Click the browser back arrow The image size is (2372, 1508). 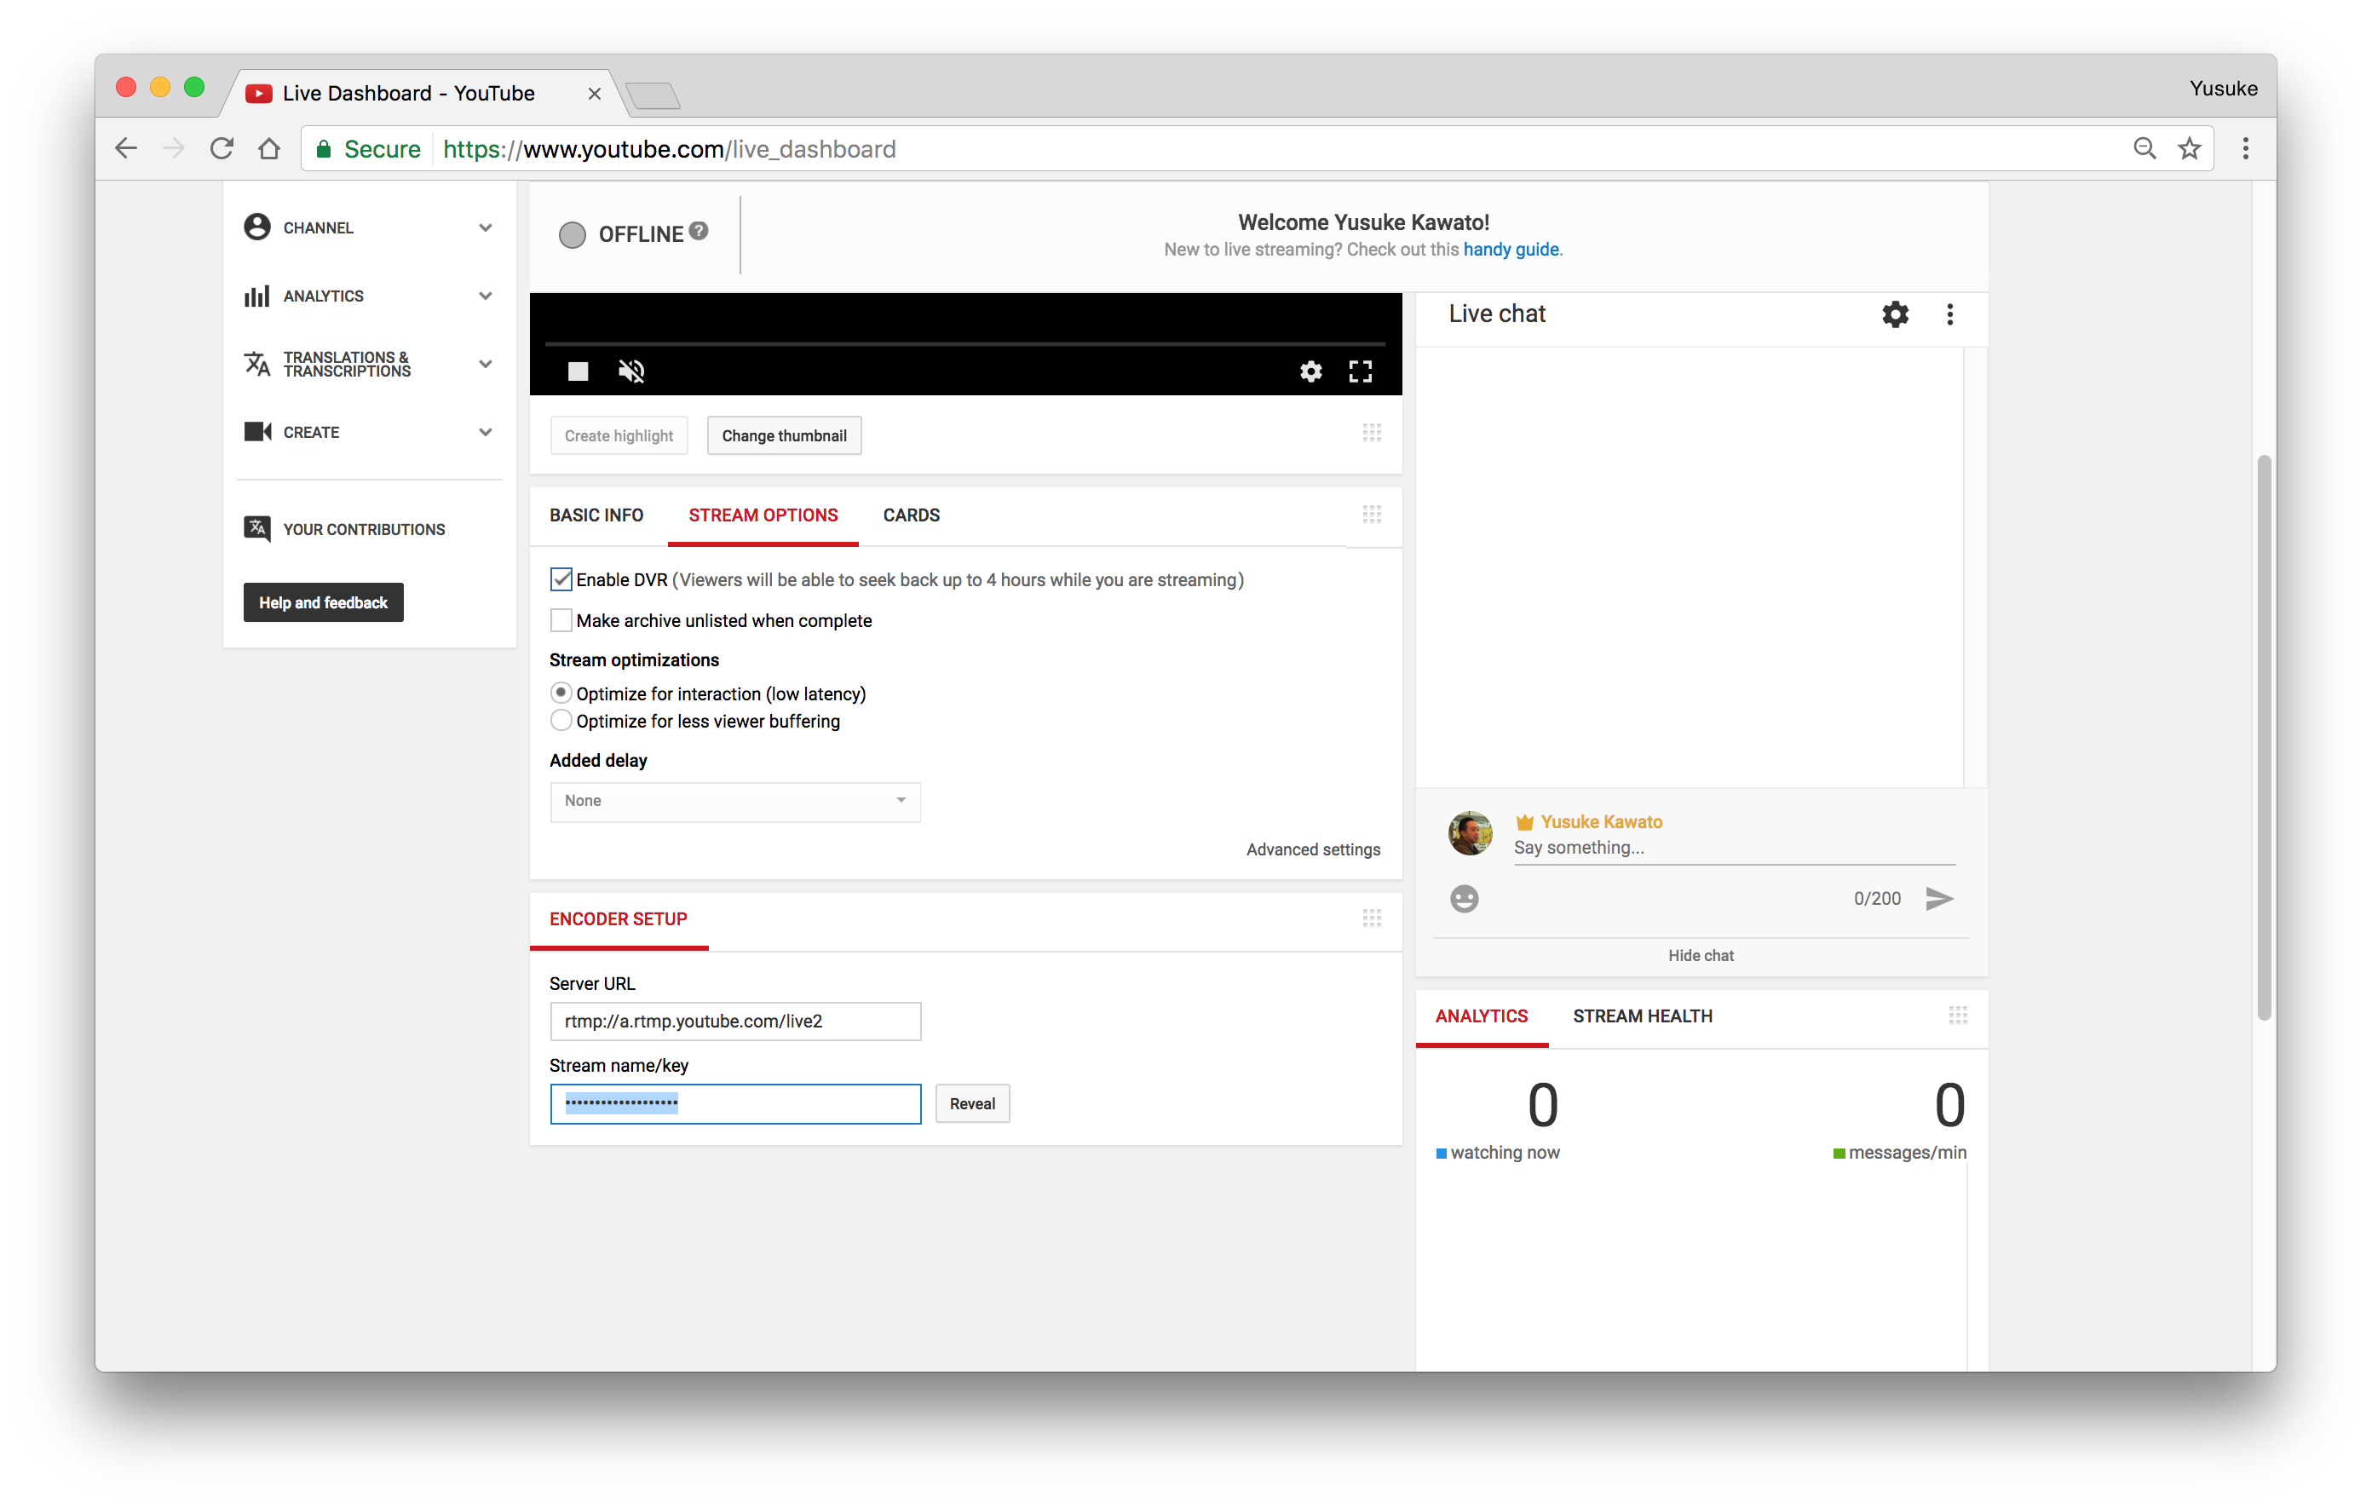pos(126,149)
